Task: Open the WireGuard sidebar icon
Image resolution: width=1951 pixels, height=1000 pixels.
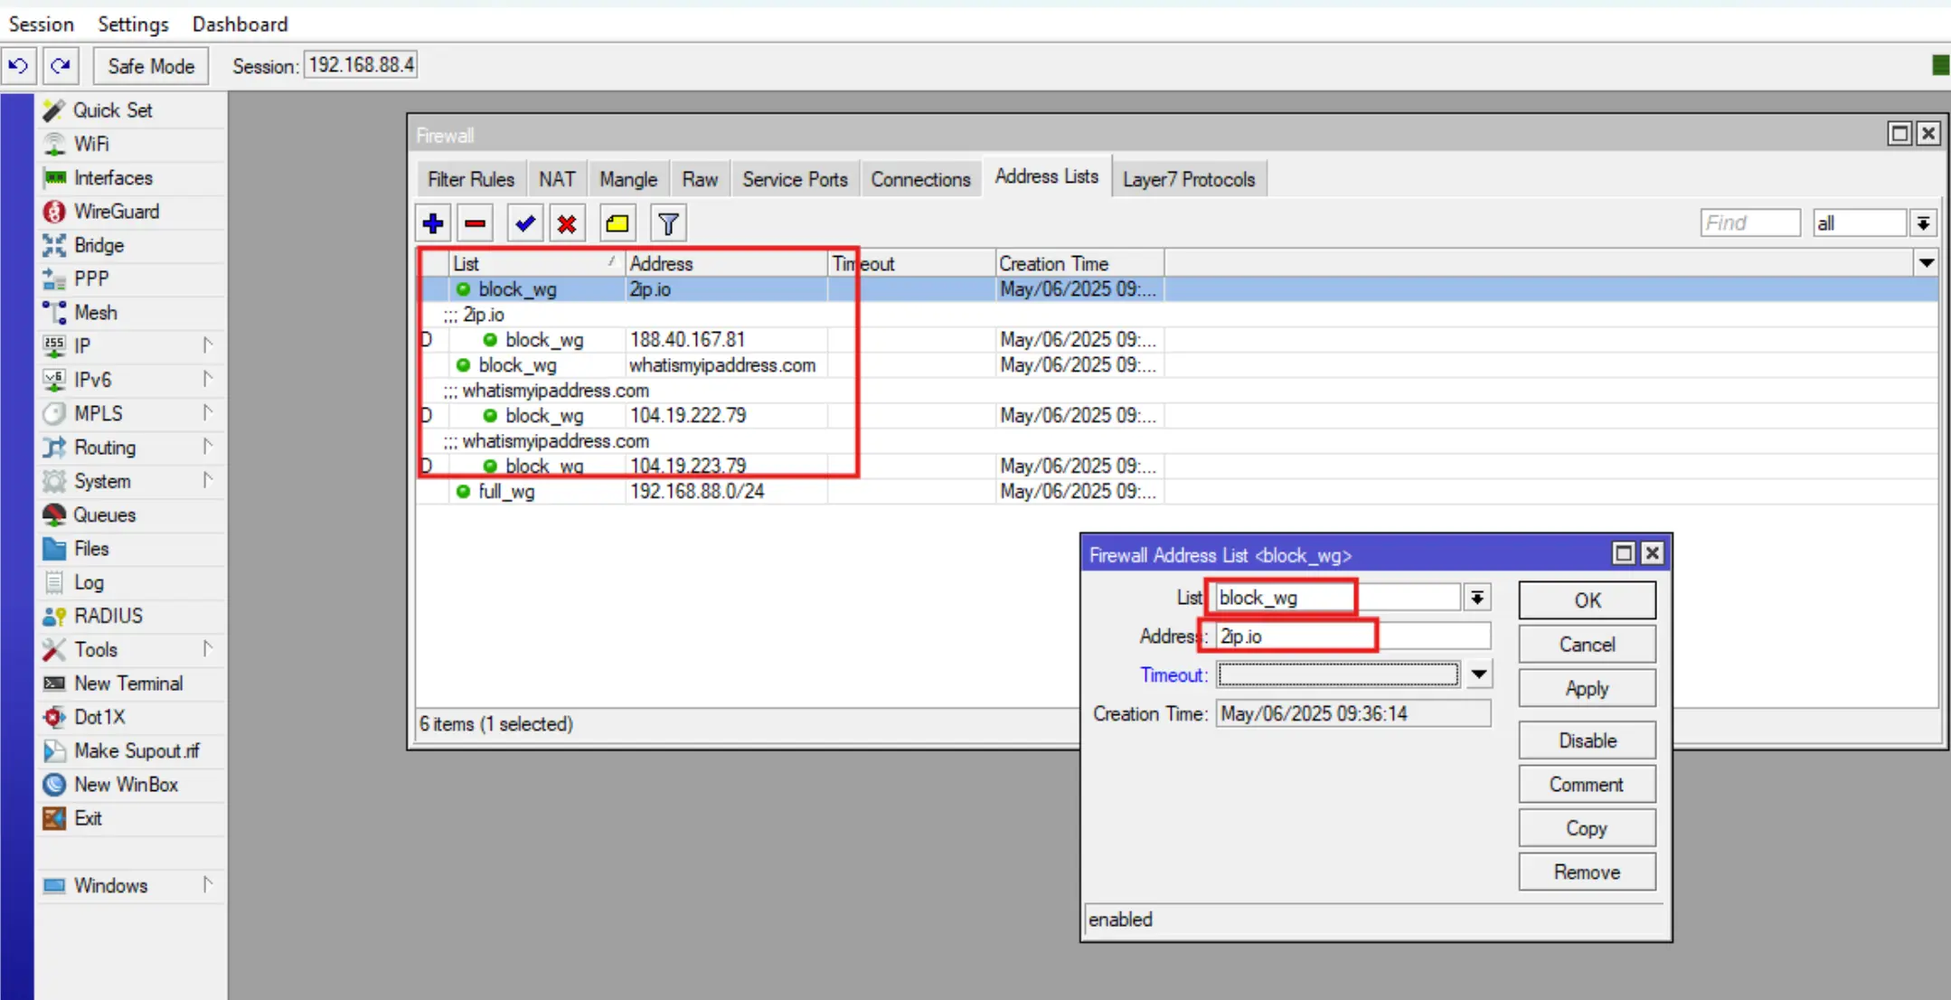Action: pyautogui.click(x=54, y=212)
